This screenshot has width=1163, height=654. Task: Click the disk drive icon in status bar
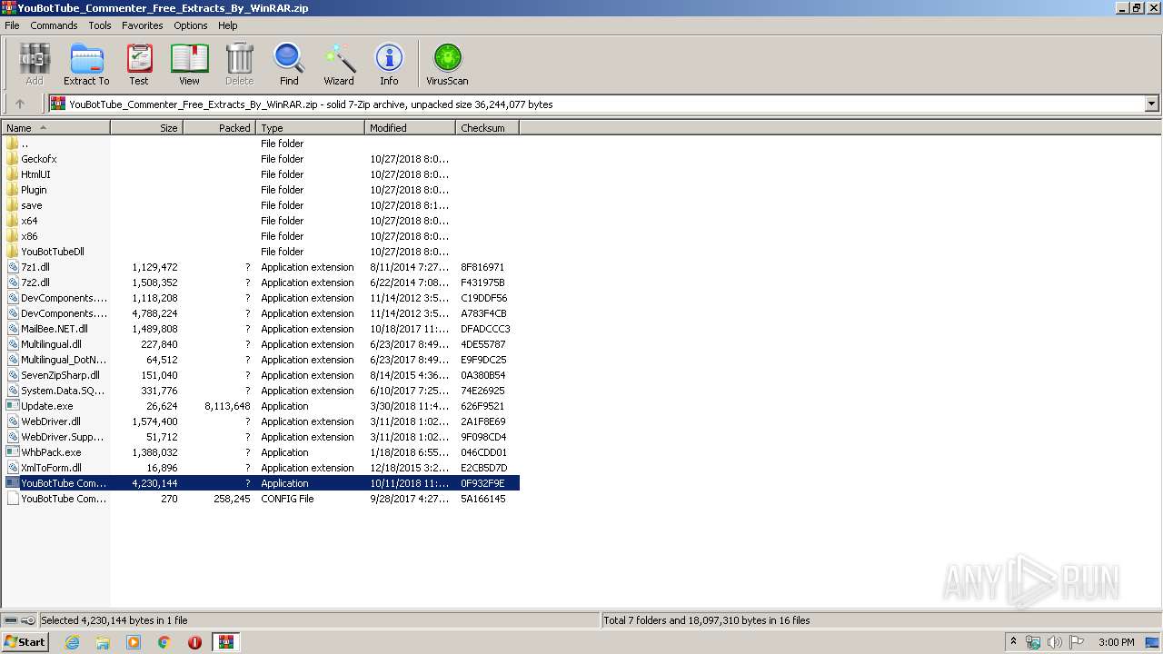[x=11, y=620]
